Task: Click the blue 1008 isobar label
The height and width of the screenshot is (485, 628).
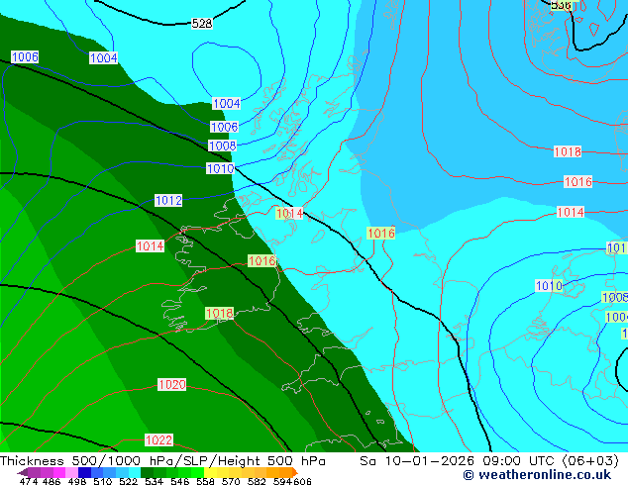Action: [x=222, y=145]
